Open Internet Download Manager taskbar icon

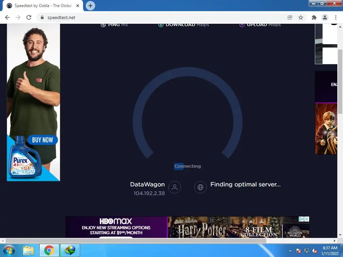point(70,250)
